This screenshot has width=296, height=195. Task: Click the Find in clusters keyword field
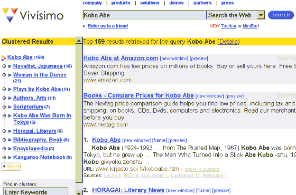click(35, 192)
